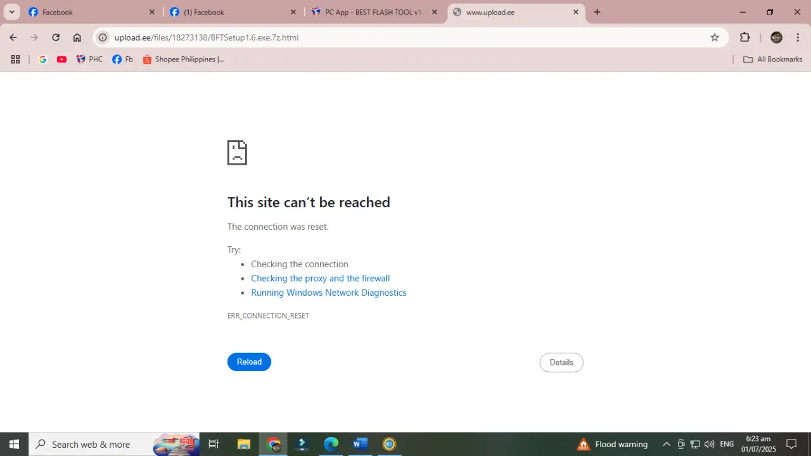Open the Flood warning weather widget
The width and height of the screenshot is (811, 456).
click(612, 444)
